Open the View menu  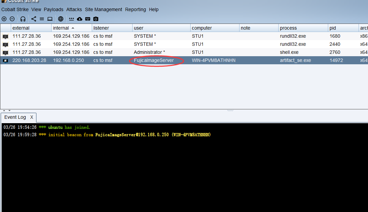pos(36,10)
